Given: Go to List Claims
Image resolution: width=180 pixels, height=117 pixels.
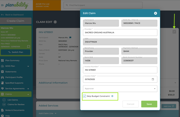Looking at the screenshot, I should point(13,100).
